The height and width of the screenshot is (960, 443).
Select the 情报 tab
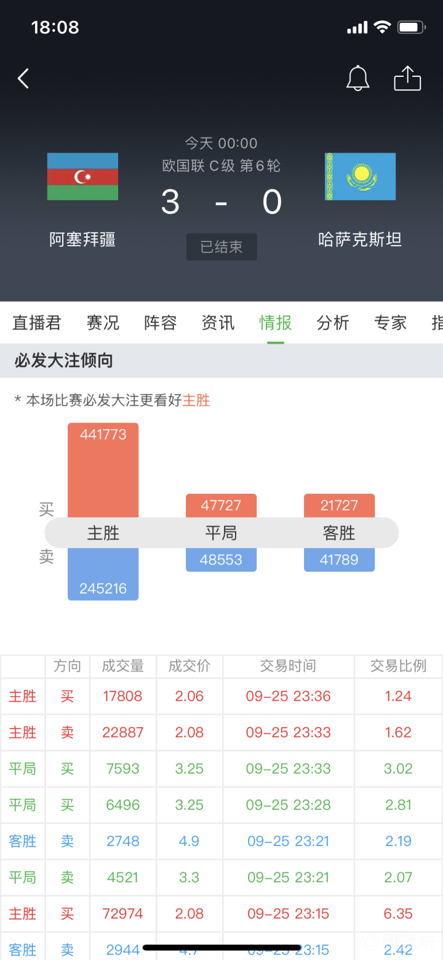coord(275,323)
